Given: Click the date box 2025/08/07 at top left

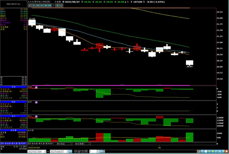Looking at the screenshot, I should point(13,4).
